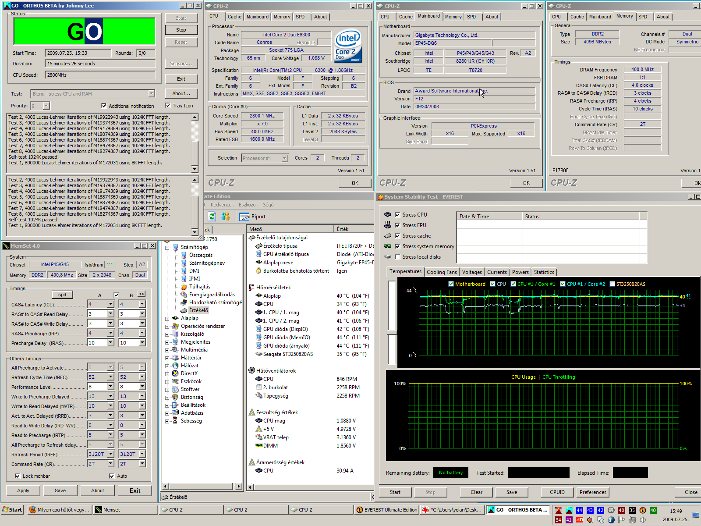Click the users icon in EVEREST toolbar
This screenshot has height=526, width=701.
pyautogui.click(x=226, y=217)
